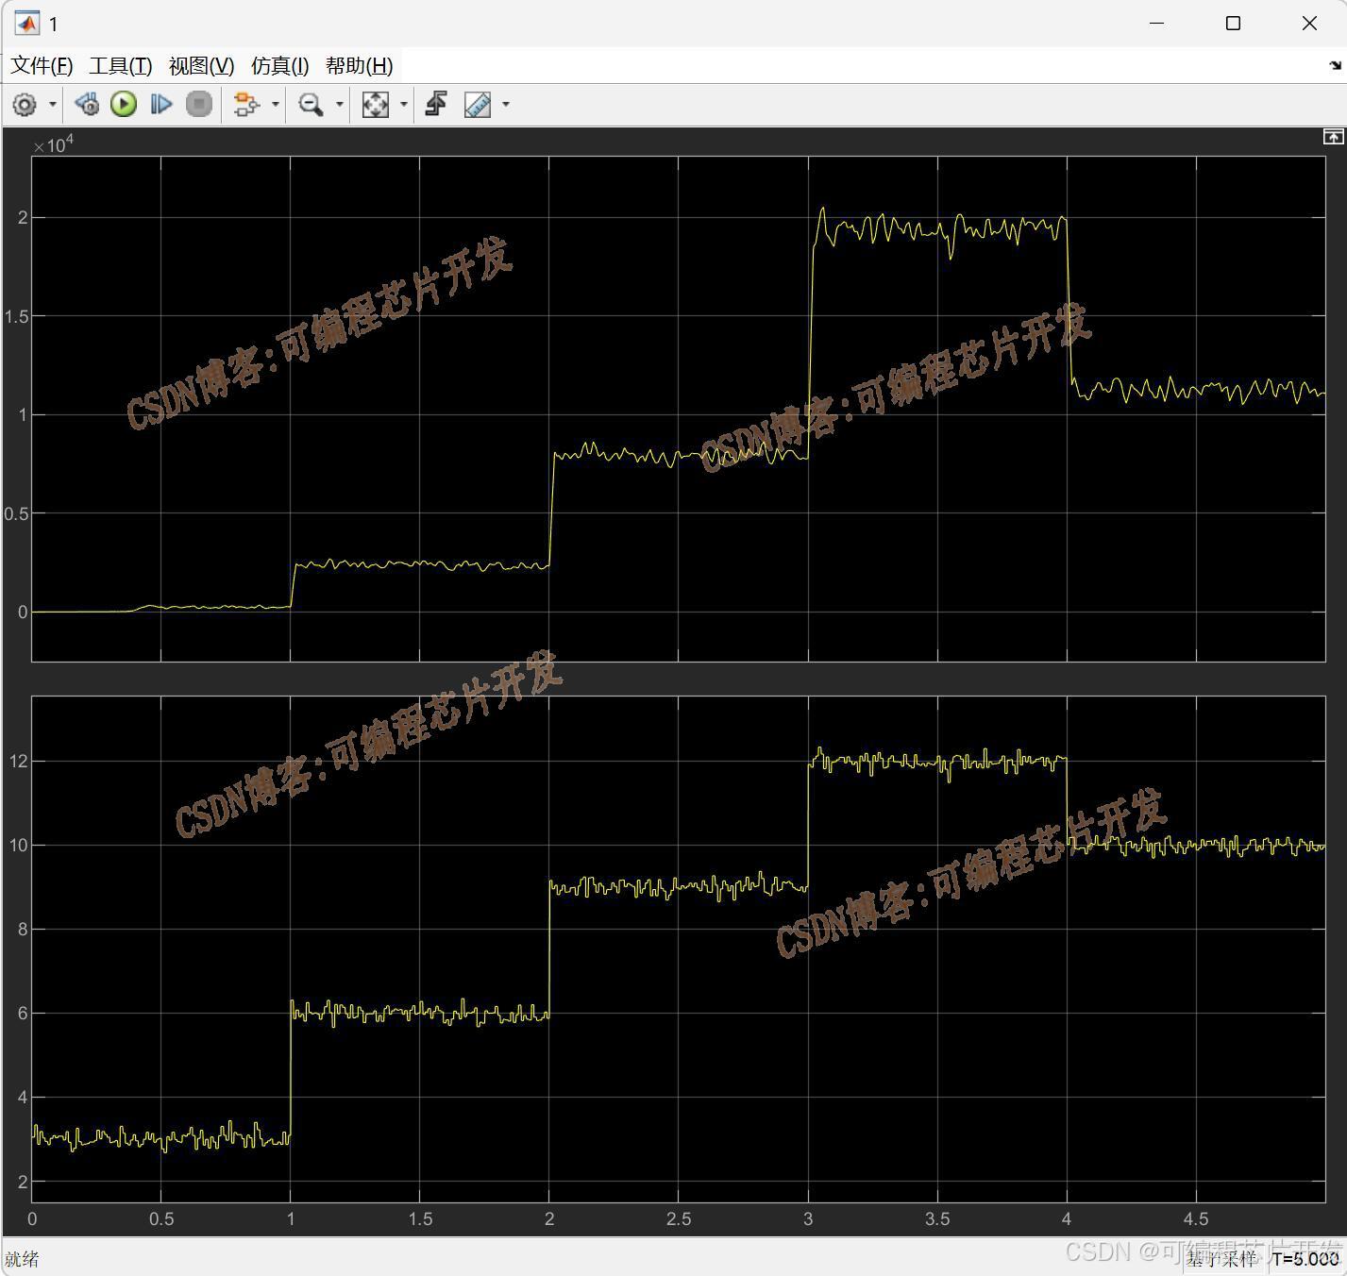
Task: Click the top plot y-axis label 1.5
Action: (x=16, y=316)
